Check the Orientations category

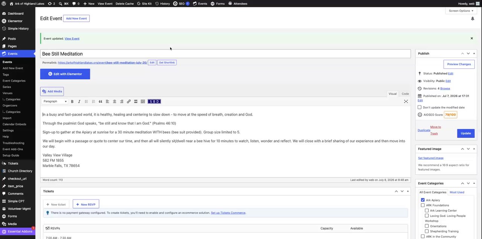coord(427,226)
